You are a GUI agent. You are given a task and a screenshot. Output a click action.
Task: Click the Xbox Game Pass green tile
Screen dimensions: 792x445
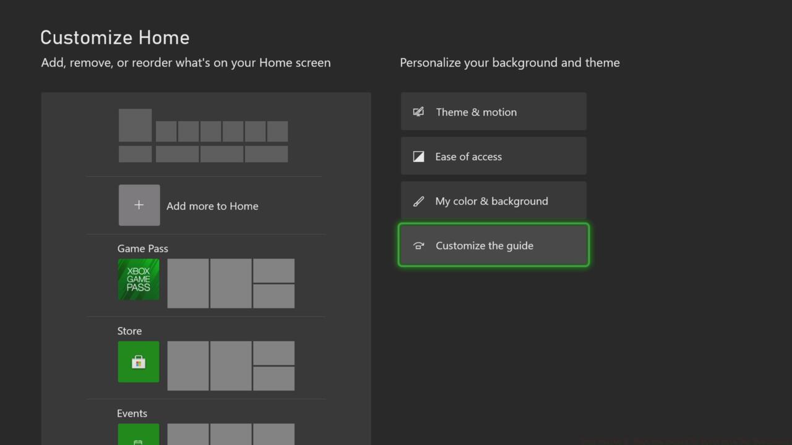(x=139, y=279)
